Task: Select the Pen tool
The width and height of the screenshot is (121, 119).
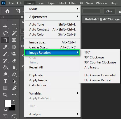Action: click(x=14, y=74)
